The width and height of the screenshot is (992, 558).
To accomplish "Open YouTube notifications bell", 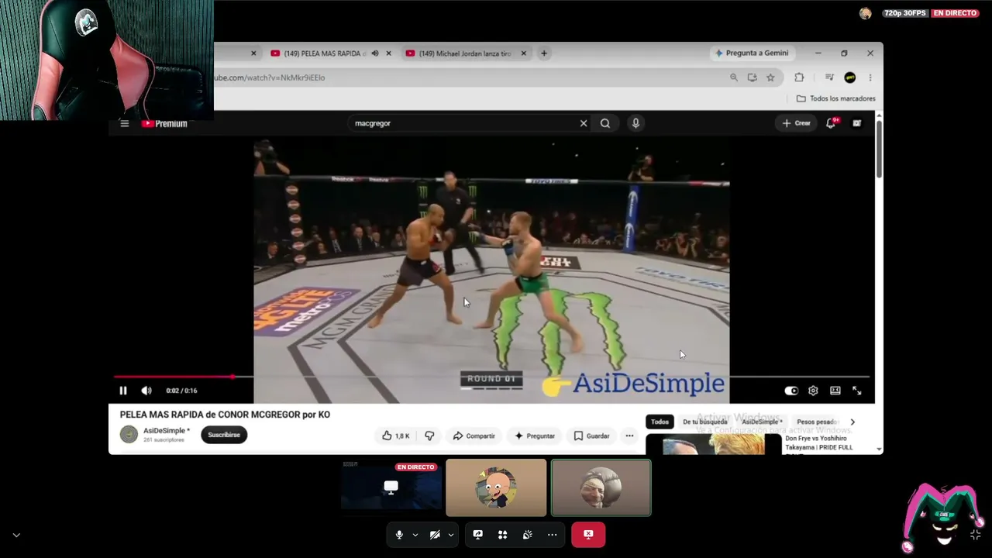I will (831, 123).
